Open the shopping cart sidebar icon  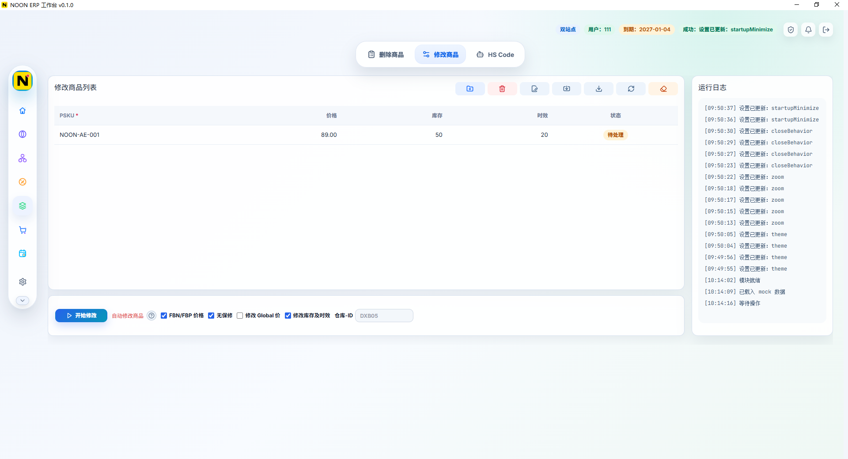tap(23, 230)
